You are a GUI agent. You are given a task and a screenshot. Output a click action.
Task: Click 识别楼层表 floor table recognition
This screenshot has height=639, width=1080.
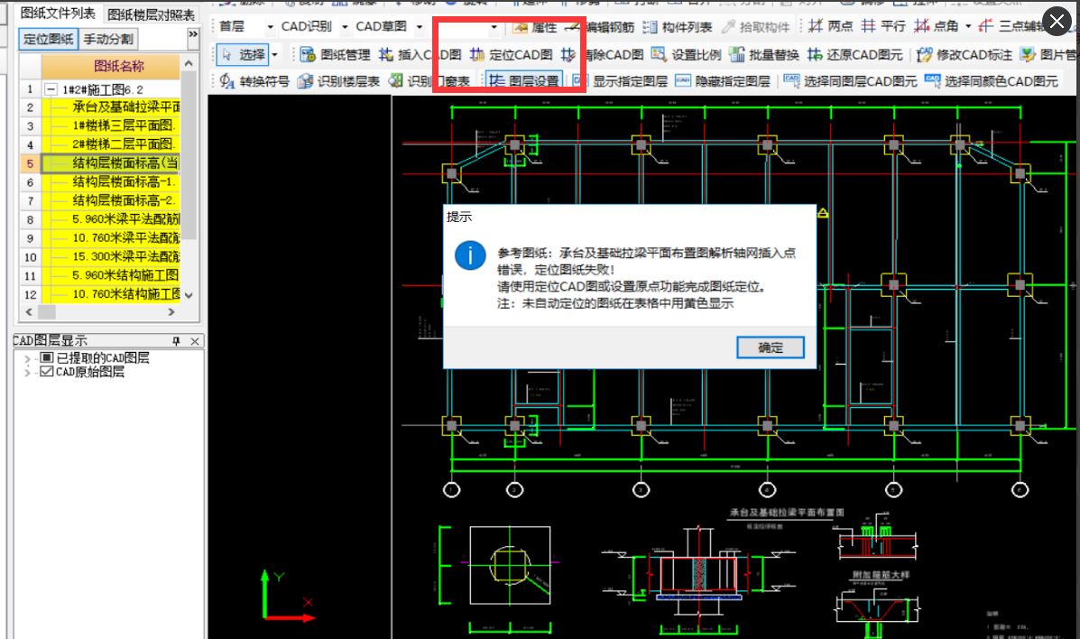point(338,81)
